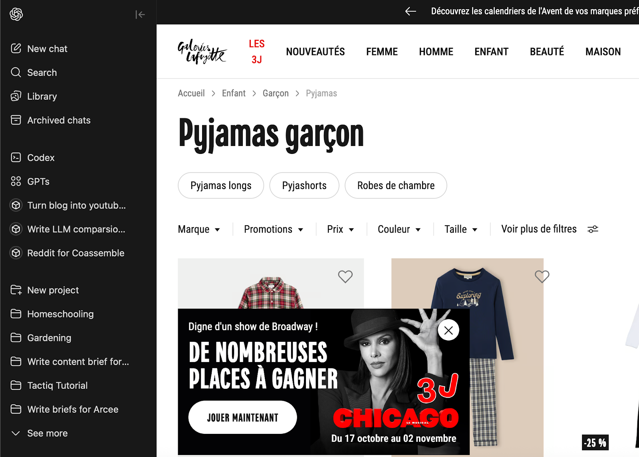Expand the sidebar with See more

tap(40, 433)
